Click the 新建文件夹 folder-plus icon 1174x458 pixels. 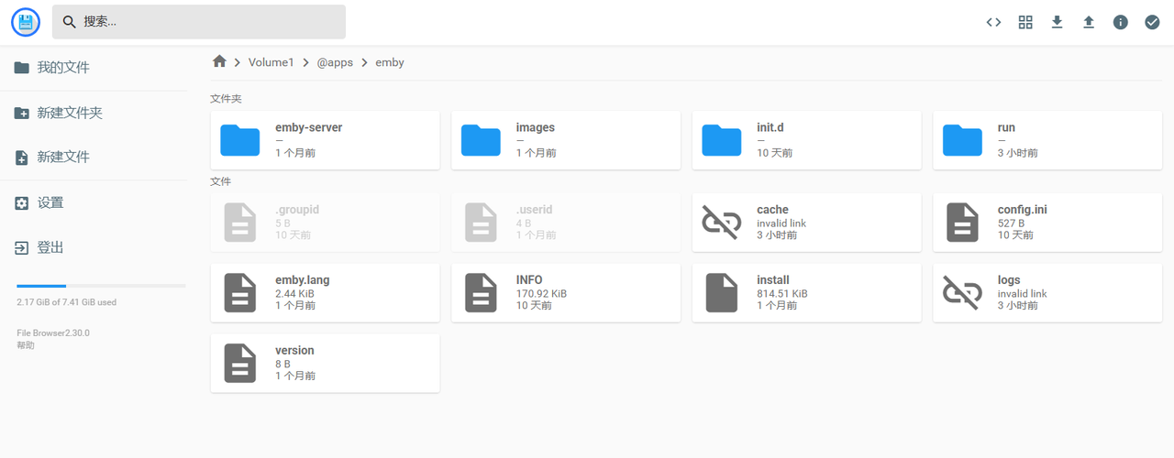(x=22, y=113)
